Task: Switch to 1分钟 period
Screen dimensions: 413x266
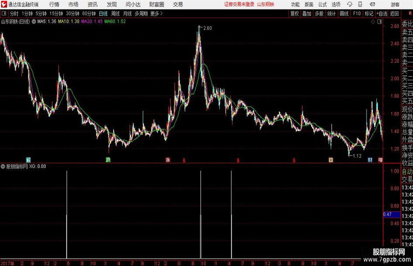Action: (x=27, y=14)
